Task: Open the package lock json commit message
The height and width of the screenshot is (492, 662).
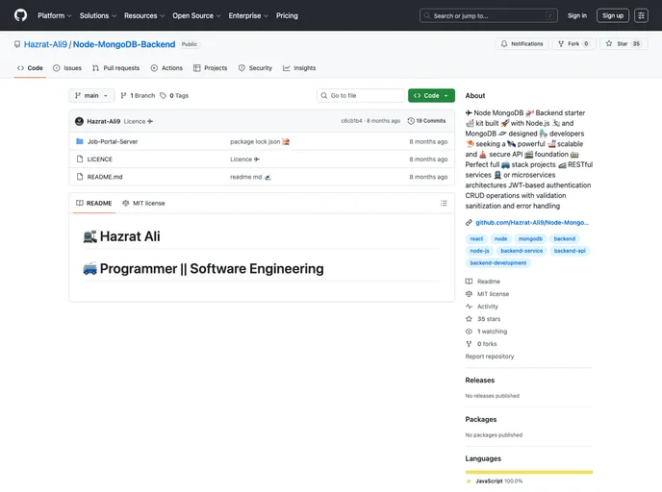Action: (x=260, y=141)
